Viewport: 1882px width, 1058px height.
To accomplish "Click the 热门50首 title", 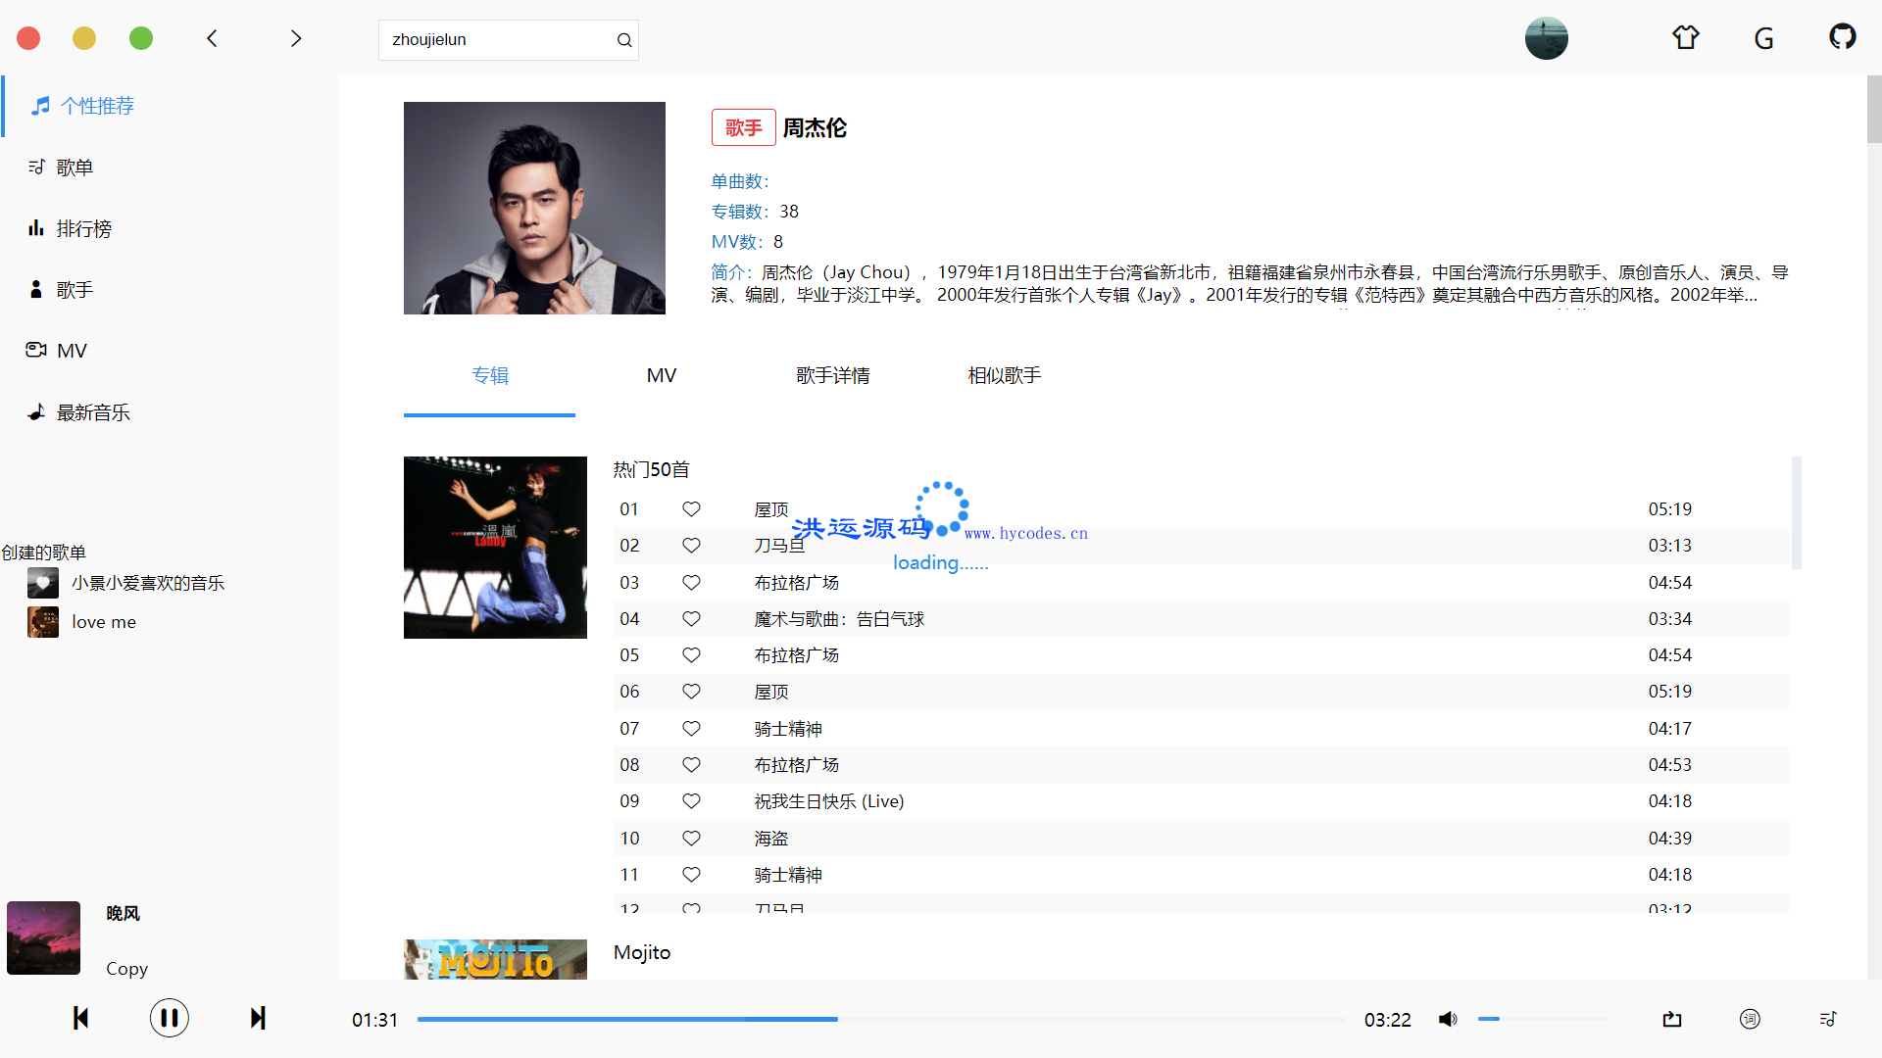I will click(652, 470).
